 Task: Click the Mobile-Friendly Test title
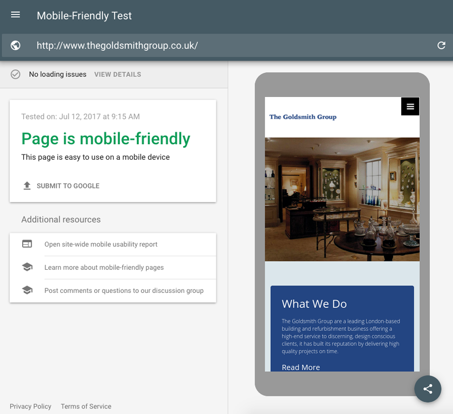click(x=84, y=16)
